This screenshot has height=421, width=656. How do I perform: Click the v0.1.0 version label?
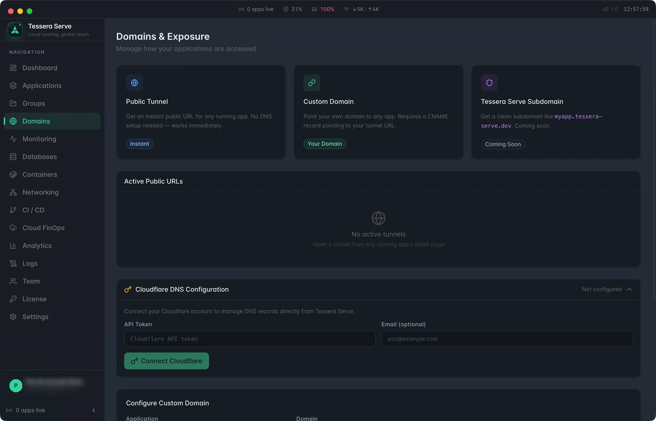coord(610,9)
